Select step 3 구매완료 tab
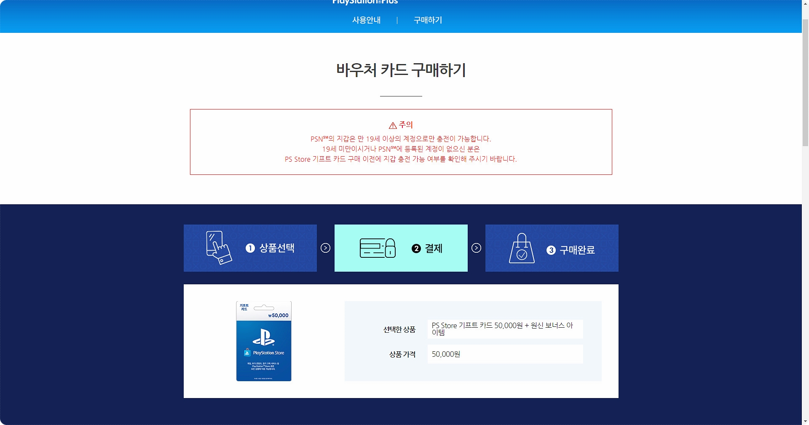 coord(552,248)
